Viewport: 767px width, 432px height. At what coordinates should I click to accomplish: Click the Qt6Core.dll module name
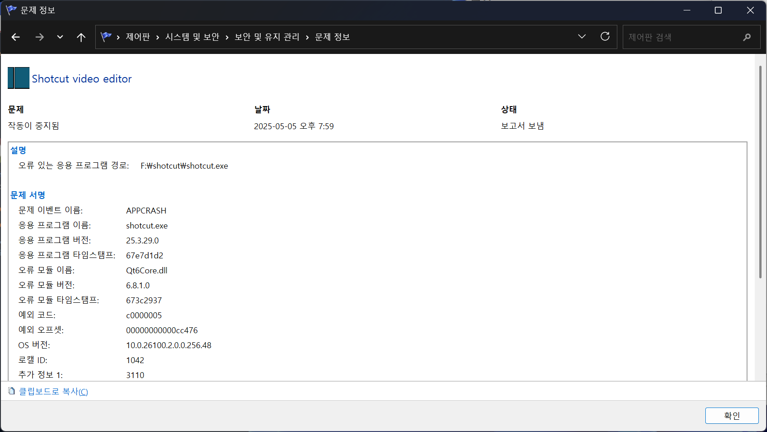tap(147, 271)
